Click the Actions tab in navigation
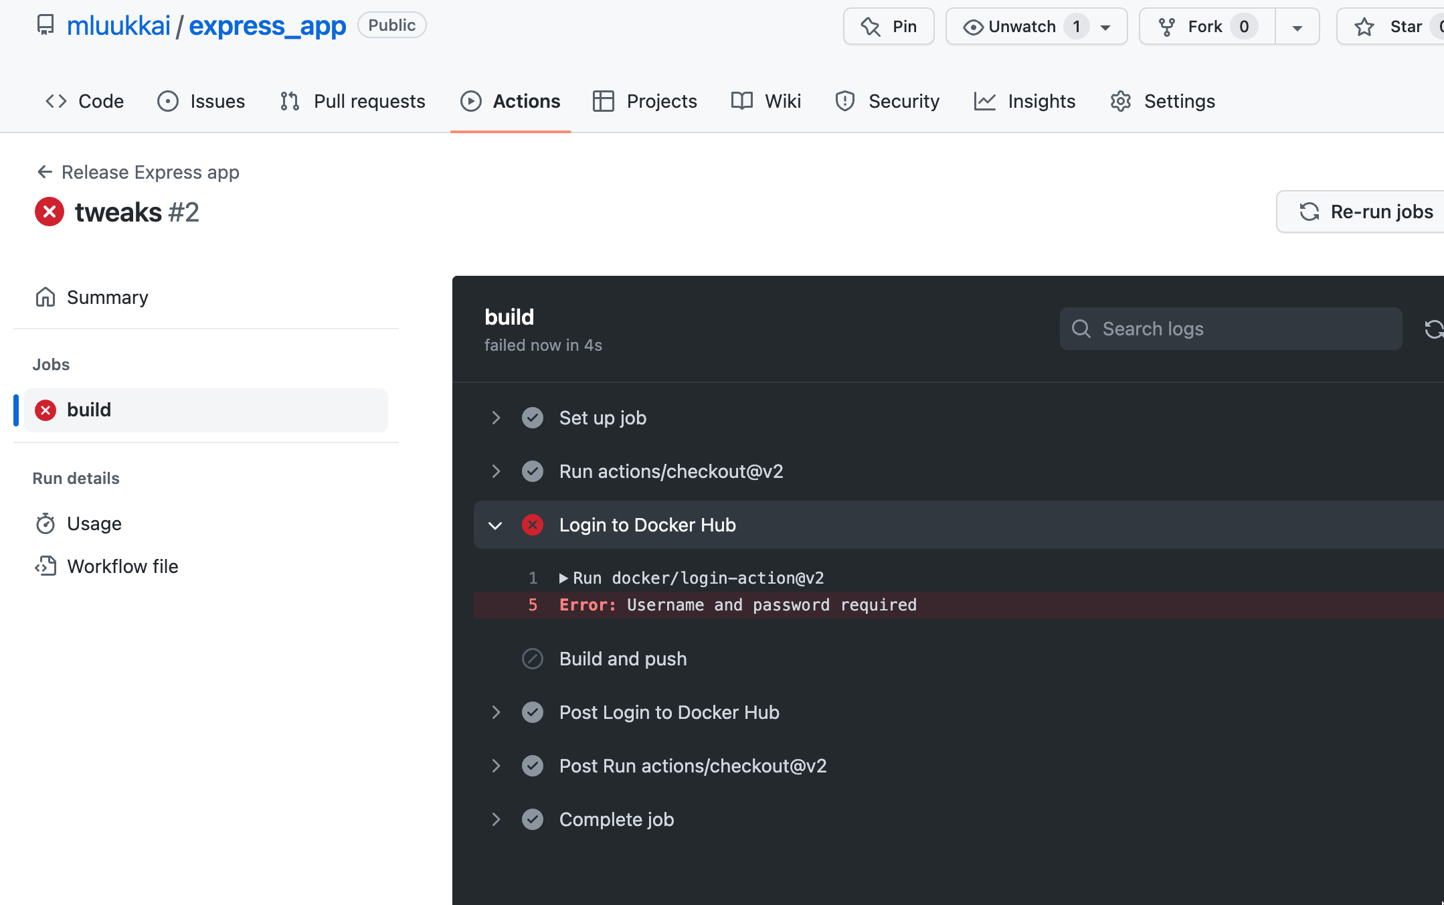This screenshot has height=905, width=1444. click(x=511, y=101)
